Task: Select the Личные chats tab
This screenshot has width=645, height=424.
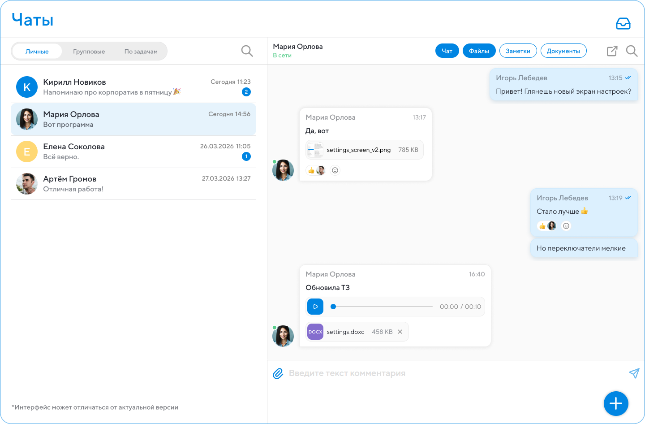Action: click(x=37, y=52)
